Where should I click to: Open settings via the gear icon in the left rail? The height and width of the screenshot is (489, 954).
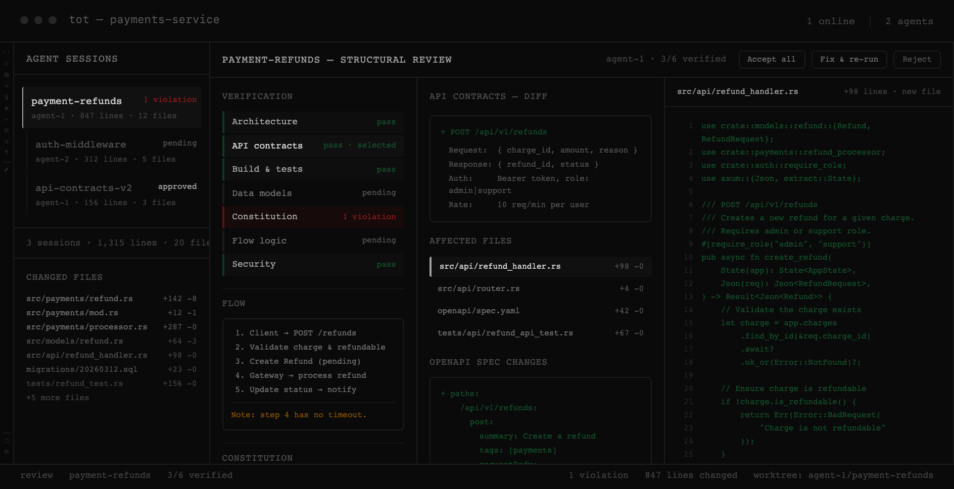7,452
